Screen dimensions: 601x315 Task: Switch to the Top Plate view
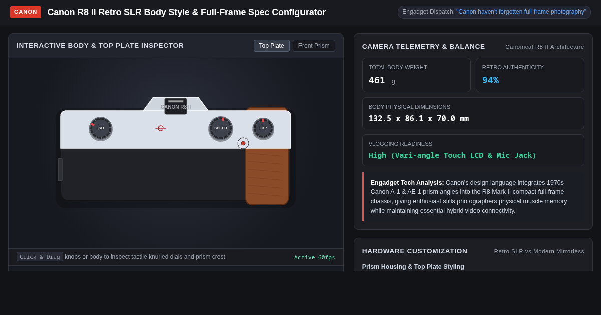pyautogui.click(x=271, y=46)
